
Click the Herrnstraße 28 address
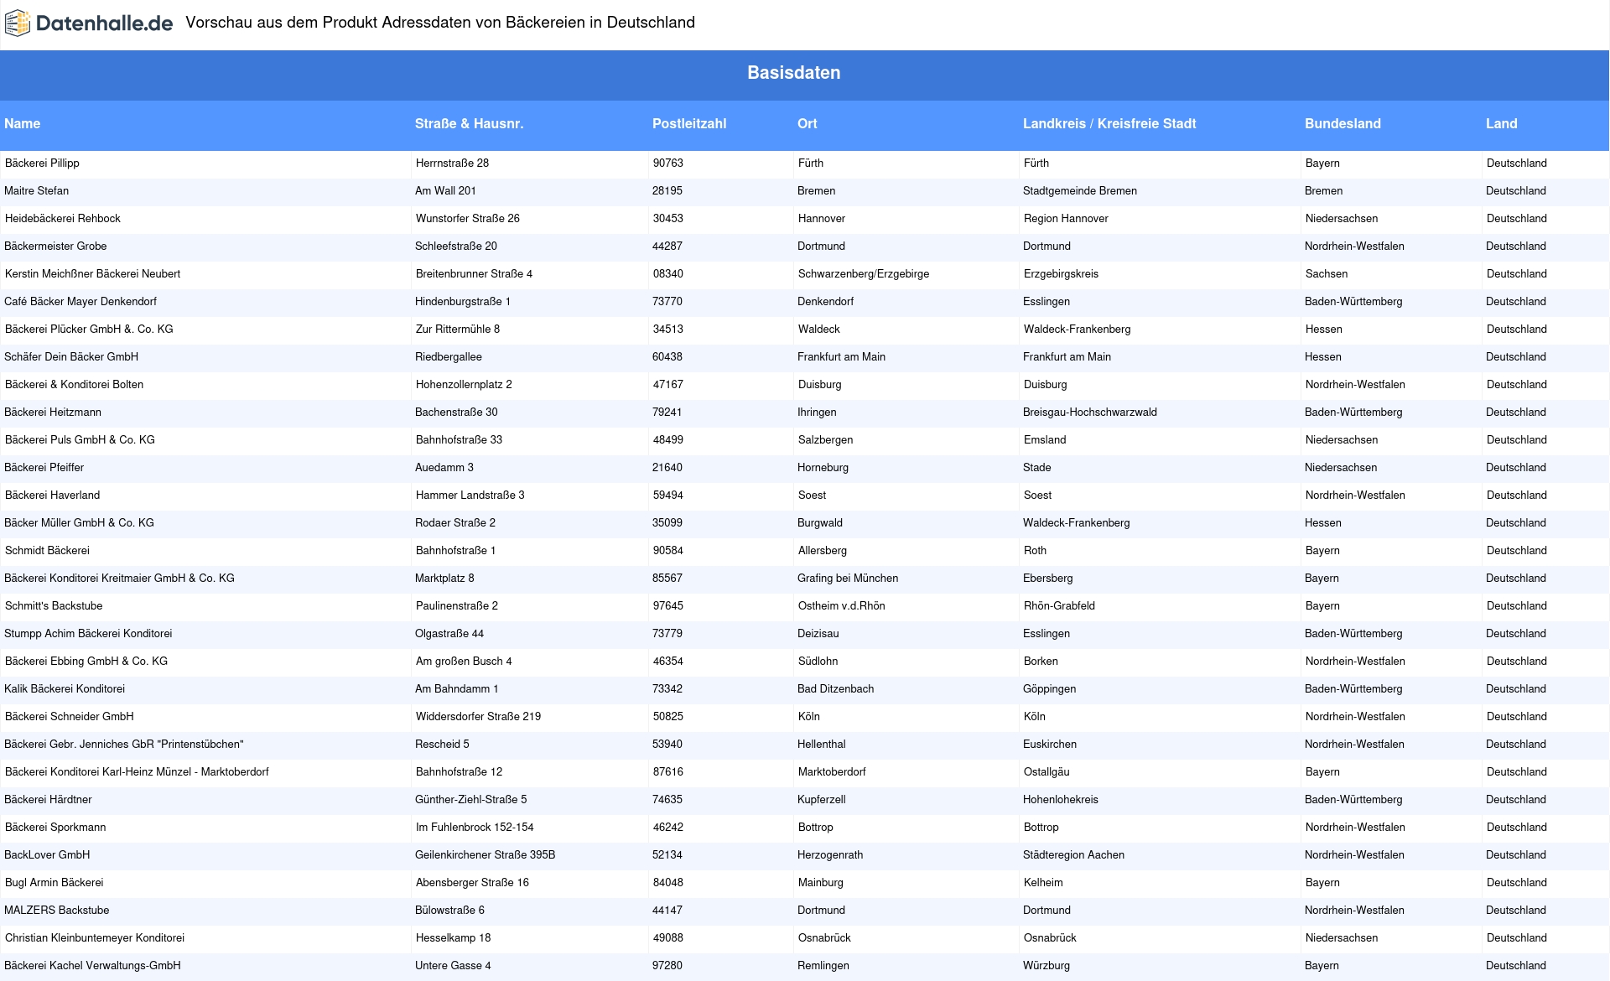pos(453,163)
